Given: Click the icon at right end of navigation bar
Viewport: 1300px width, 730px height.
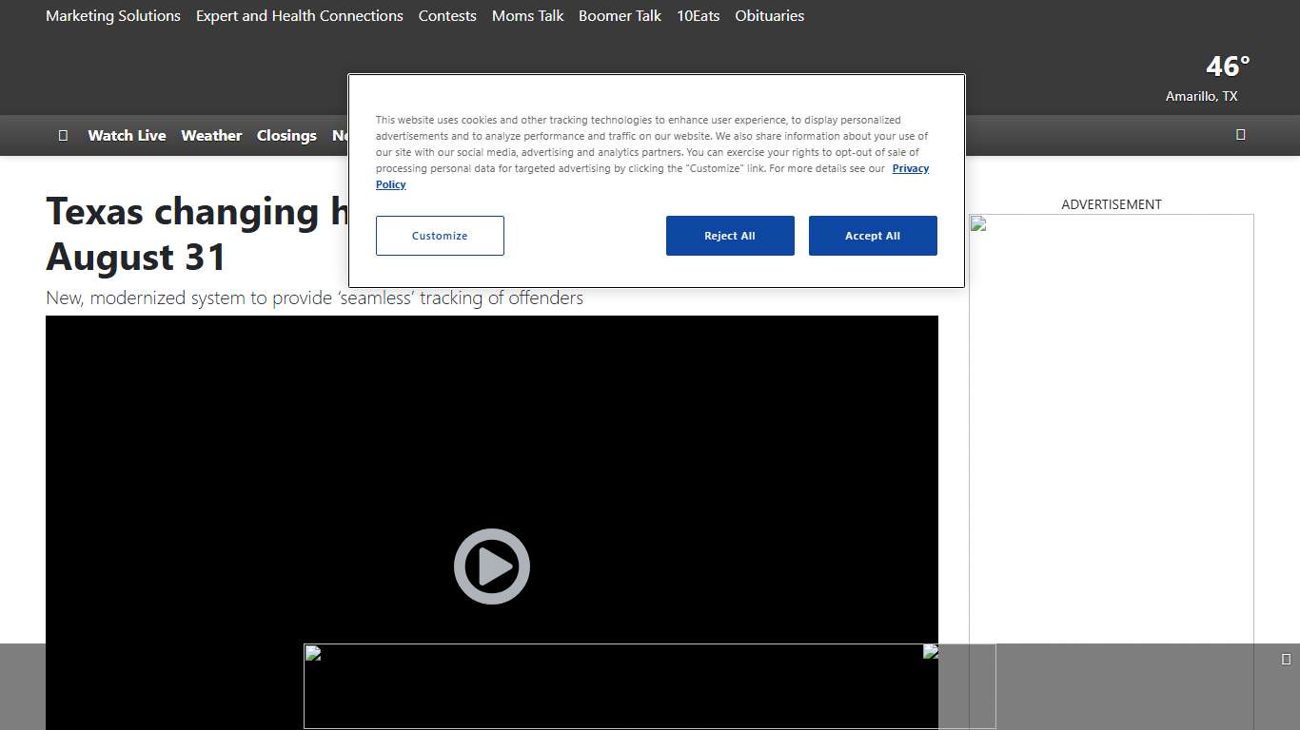Looking at the screenshot, I should pos(1240,134).
